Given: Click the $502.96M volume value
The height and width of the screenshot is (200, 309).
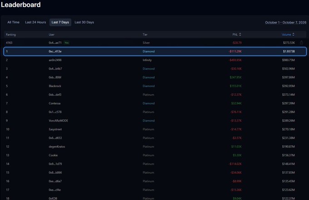Looking at the screenshot, I should tap(288, 68).
